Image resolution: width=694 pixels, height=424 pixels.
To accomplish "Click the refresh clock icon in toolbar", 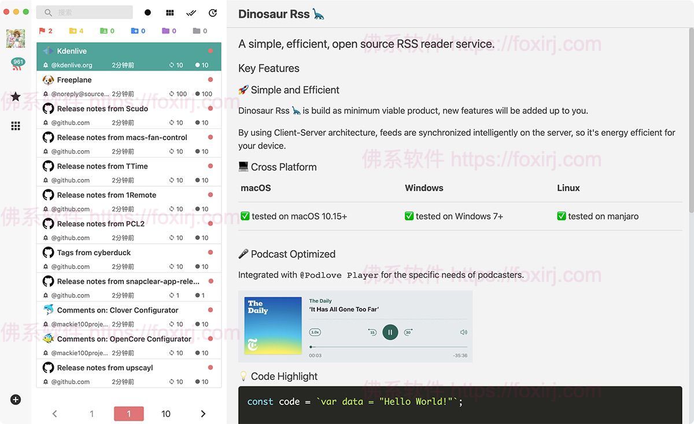I will pyautogui.click(x=213, y=13).
